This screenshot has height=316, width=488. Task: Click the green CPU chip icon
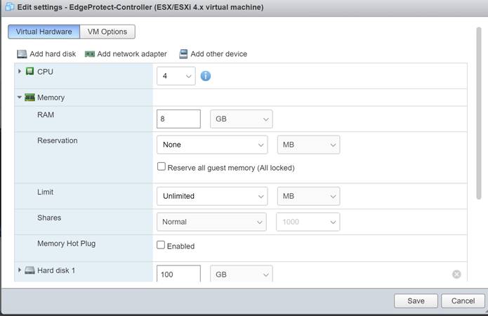pos(30,72)
